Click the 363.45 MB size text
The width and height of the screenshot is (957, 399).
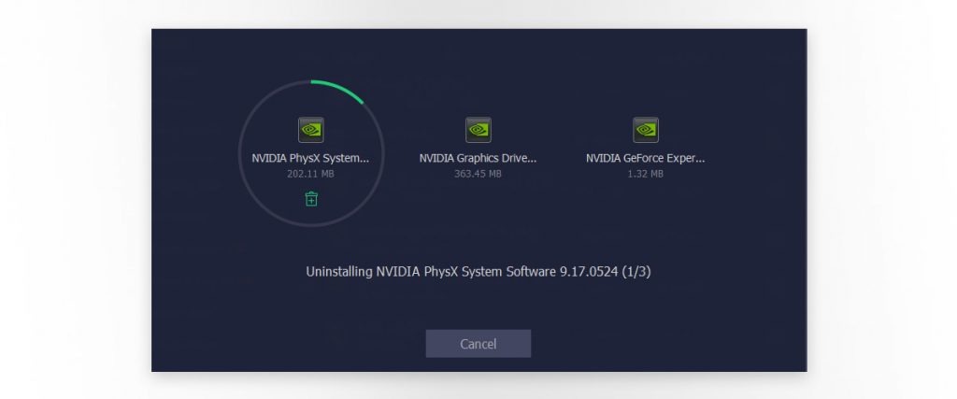tap(478, 174)
